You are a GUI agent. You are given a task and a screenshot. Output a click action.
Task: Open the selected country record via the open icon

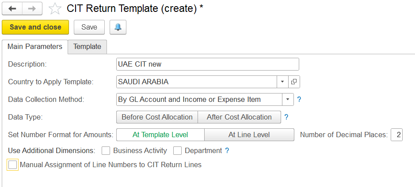294,82
